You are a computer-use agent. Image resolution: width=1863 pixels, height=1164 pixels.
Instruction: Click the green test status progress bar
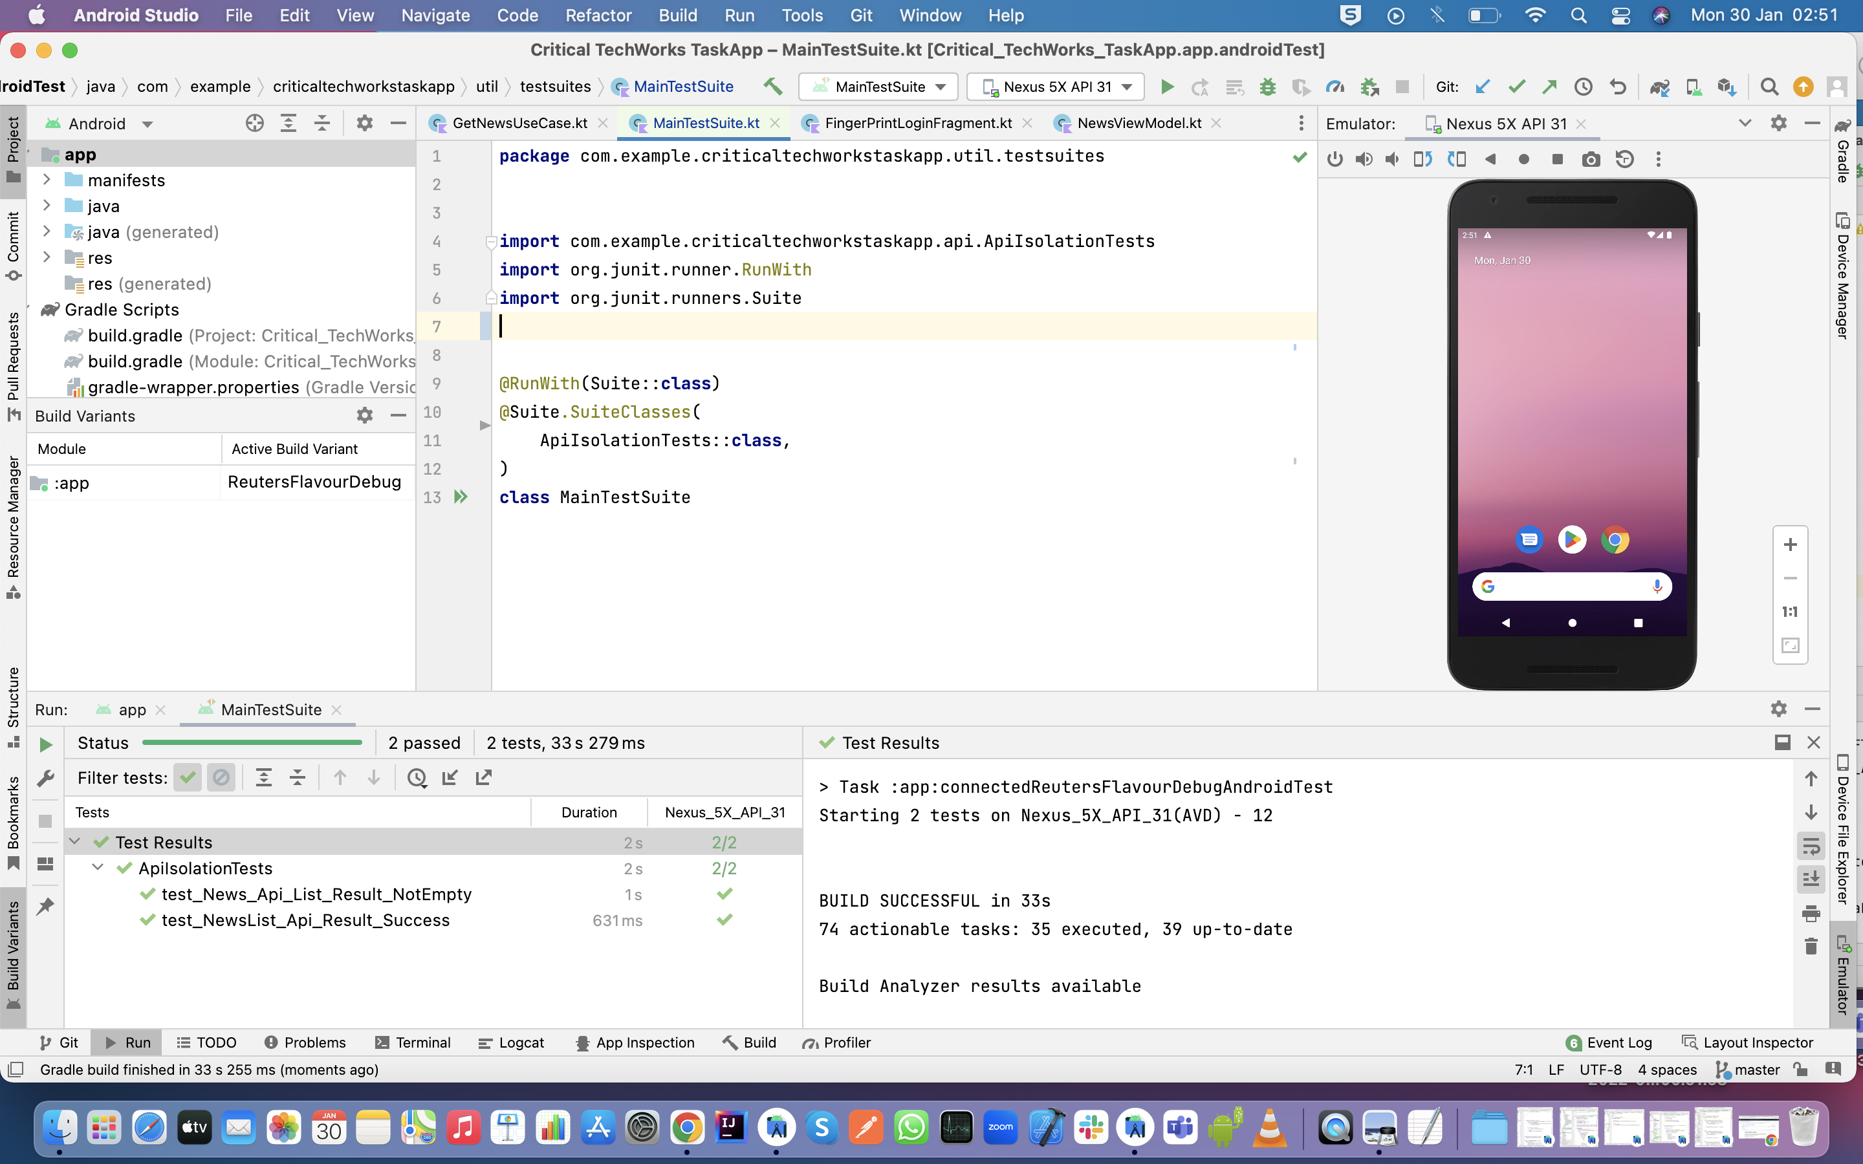pos(252,743)
